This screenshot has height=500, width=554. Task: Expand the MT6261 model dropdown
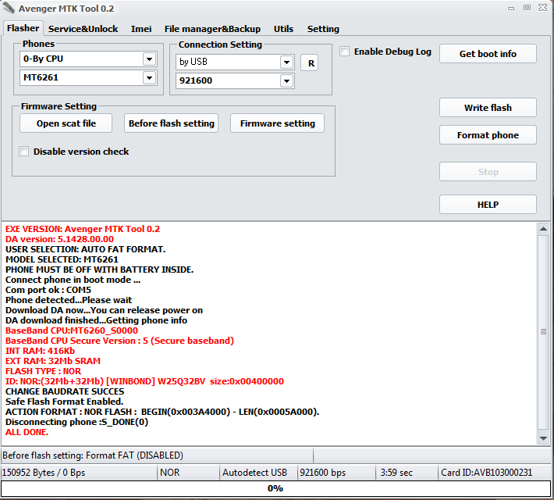coord(150,78)
